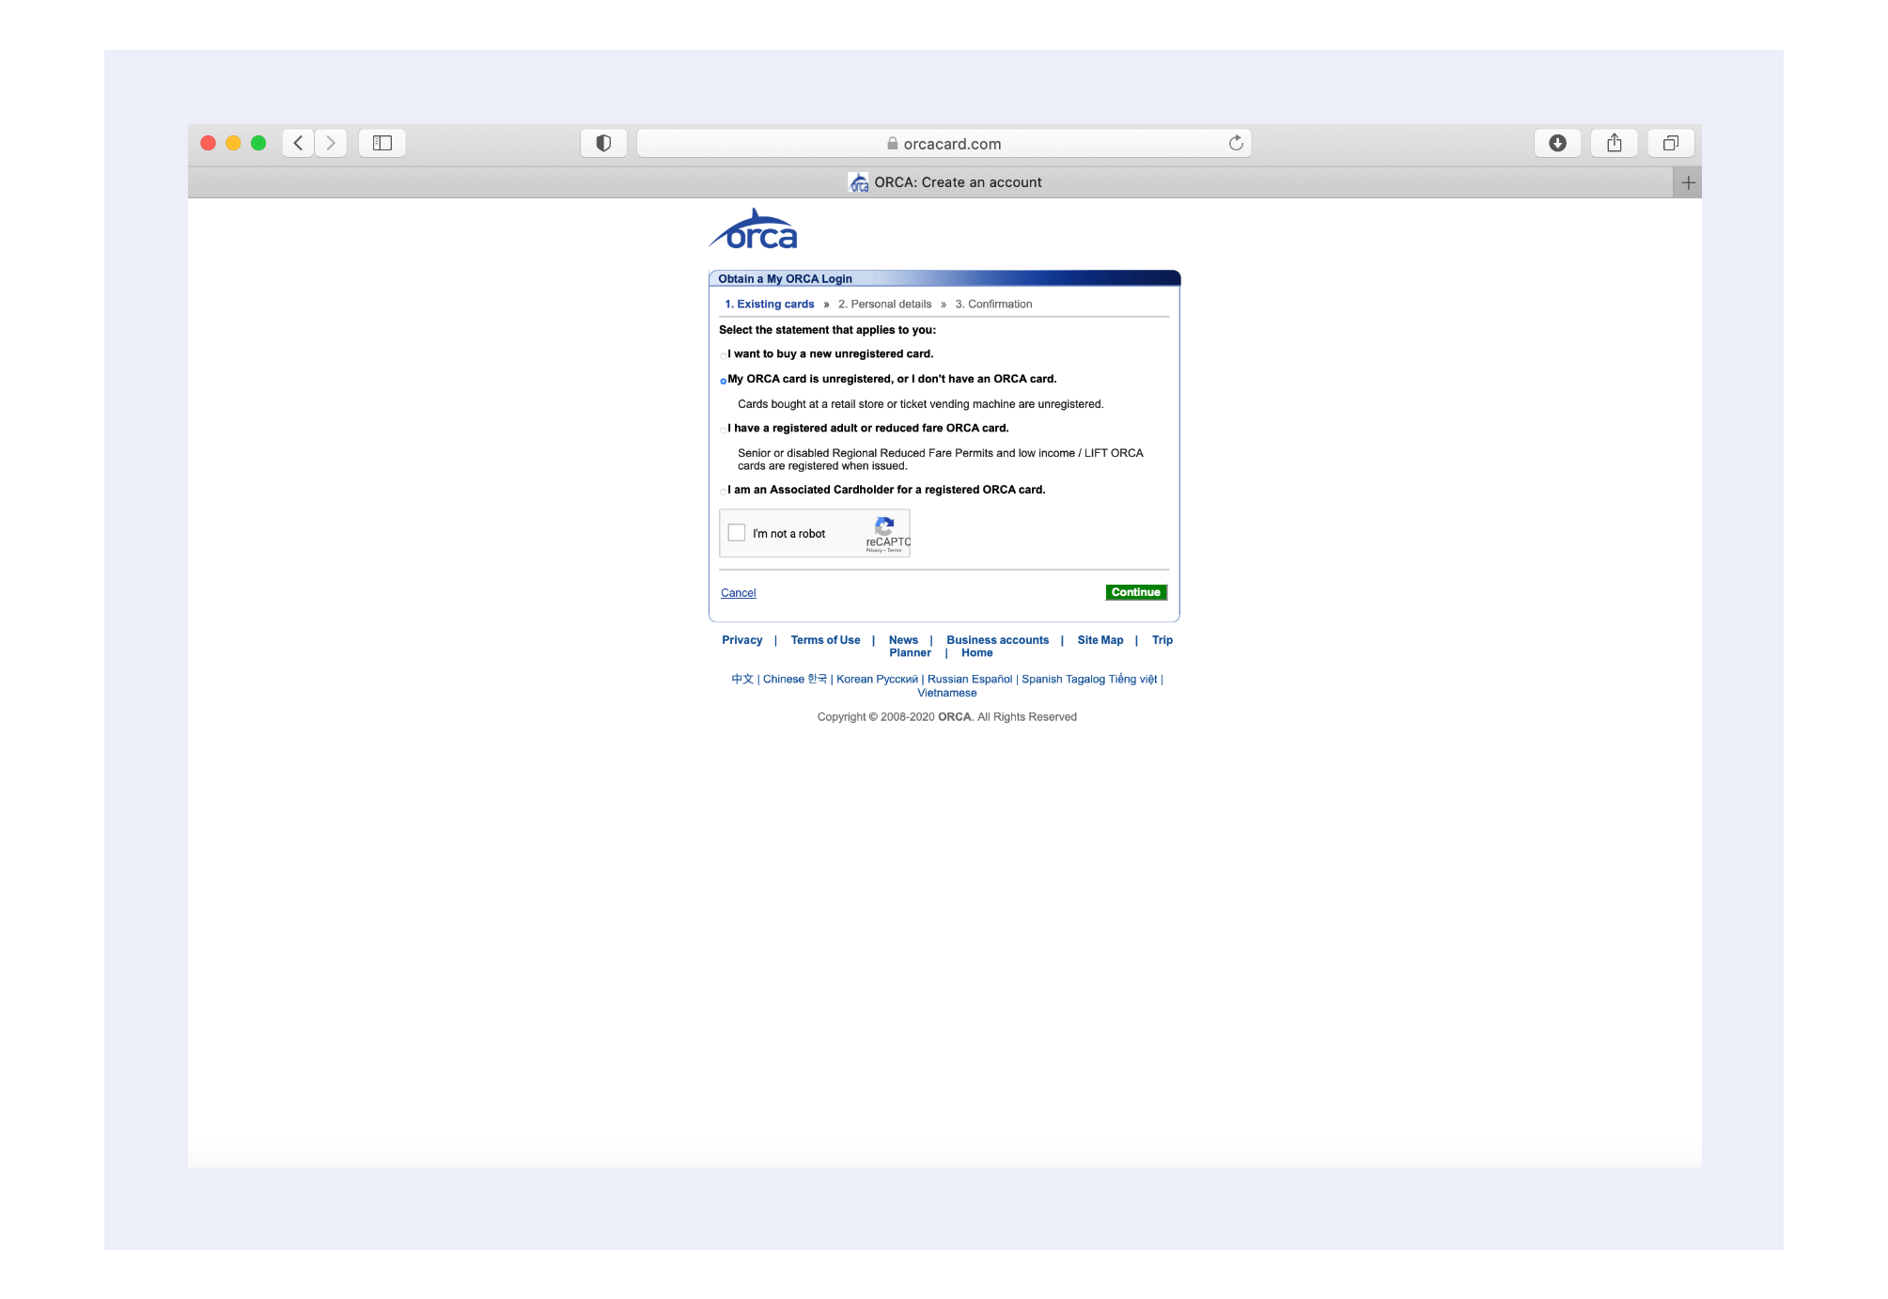Click the ORCA logo

(754, 229)
